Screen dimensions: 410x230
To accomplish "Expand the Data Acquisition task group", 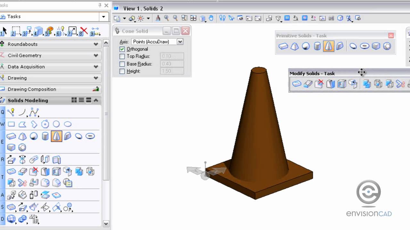I will (96, 67).
